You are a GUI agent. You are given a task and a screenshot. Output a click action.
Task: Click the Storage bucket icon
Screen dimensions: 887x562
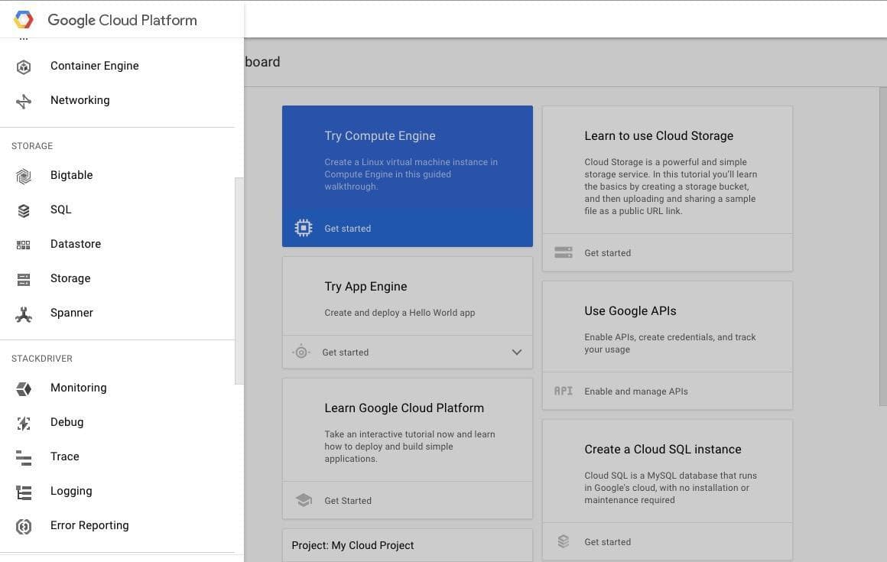coord(23,279)
